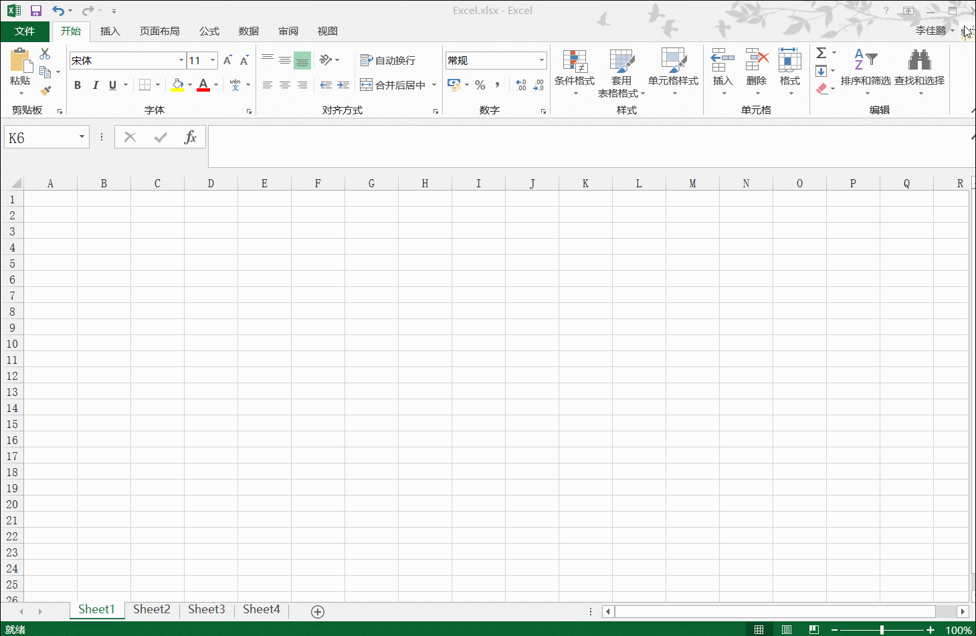
Task: Switch to the Insert (插入) ribbon tab
Action: (110, 31)
